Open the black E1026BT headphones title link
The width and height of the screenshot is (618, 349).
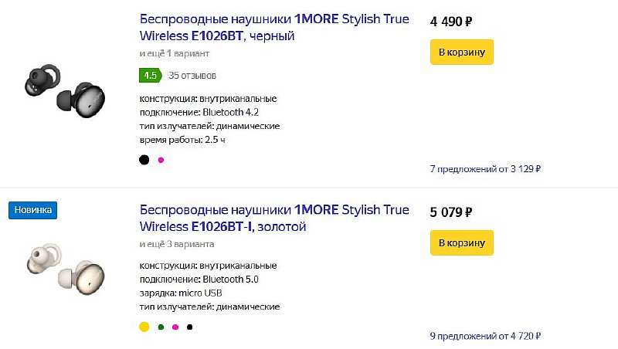(x=274, y=27)
